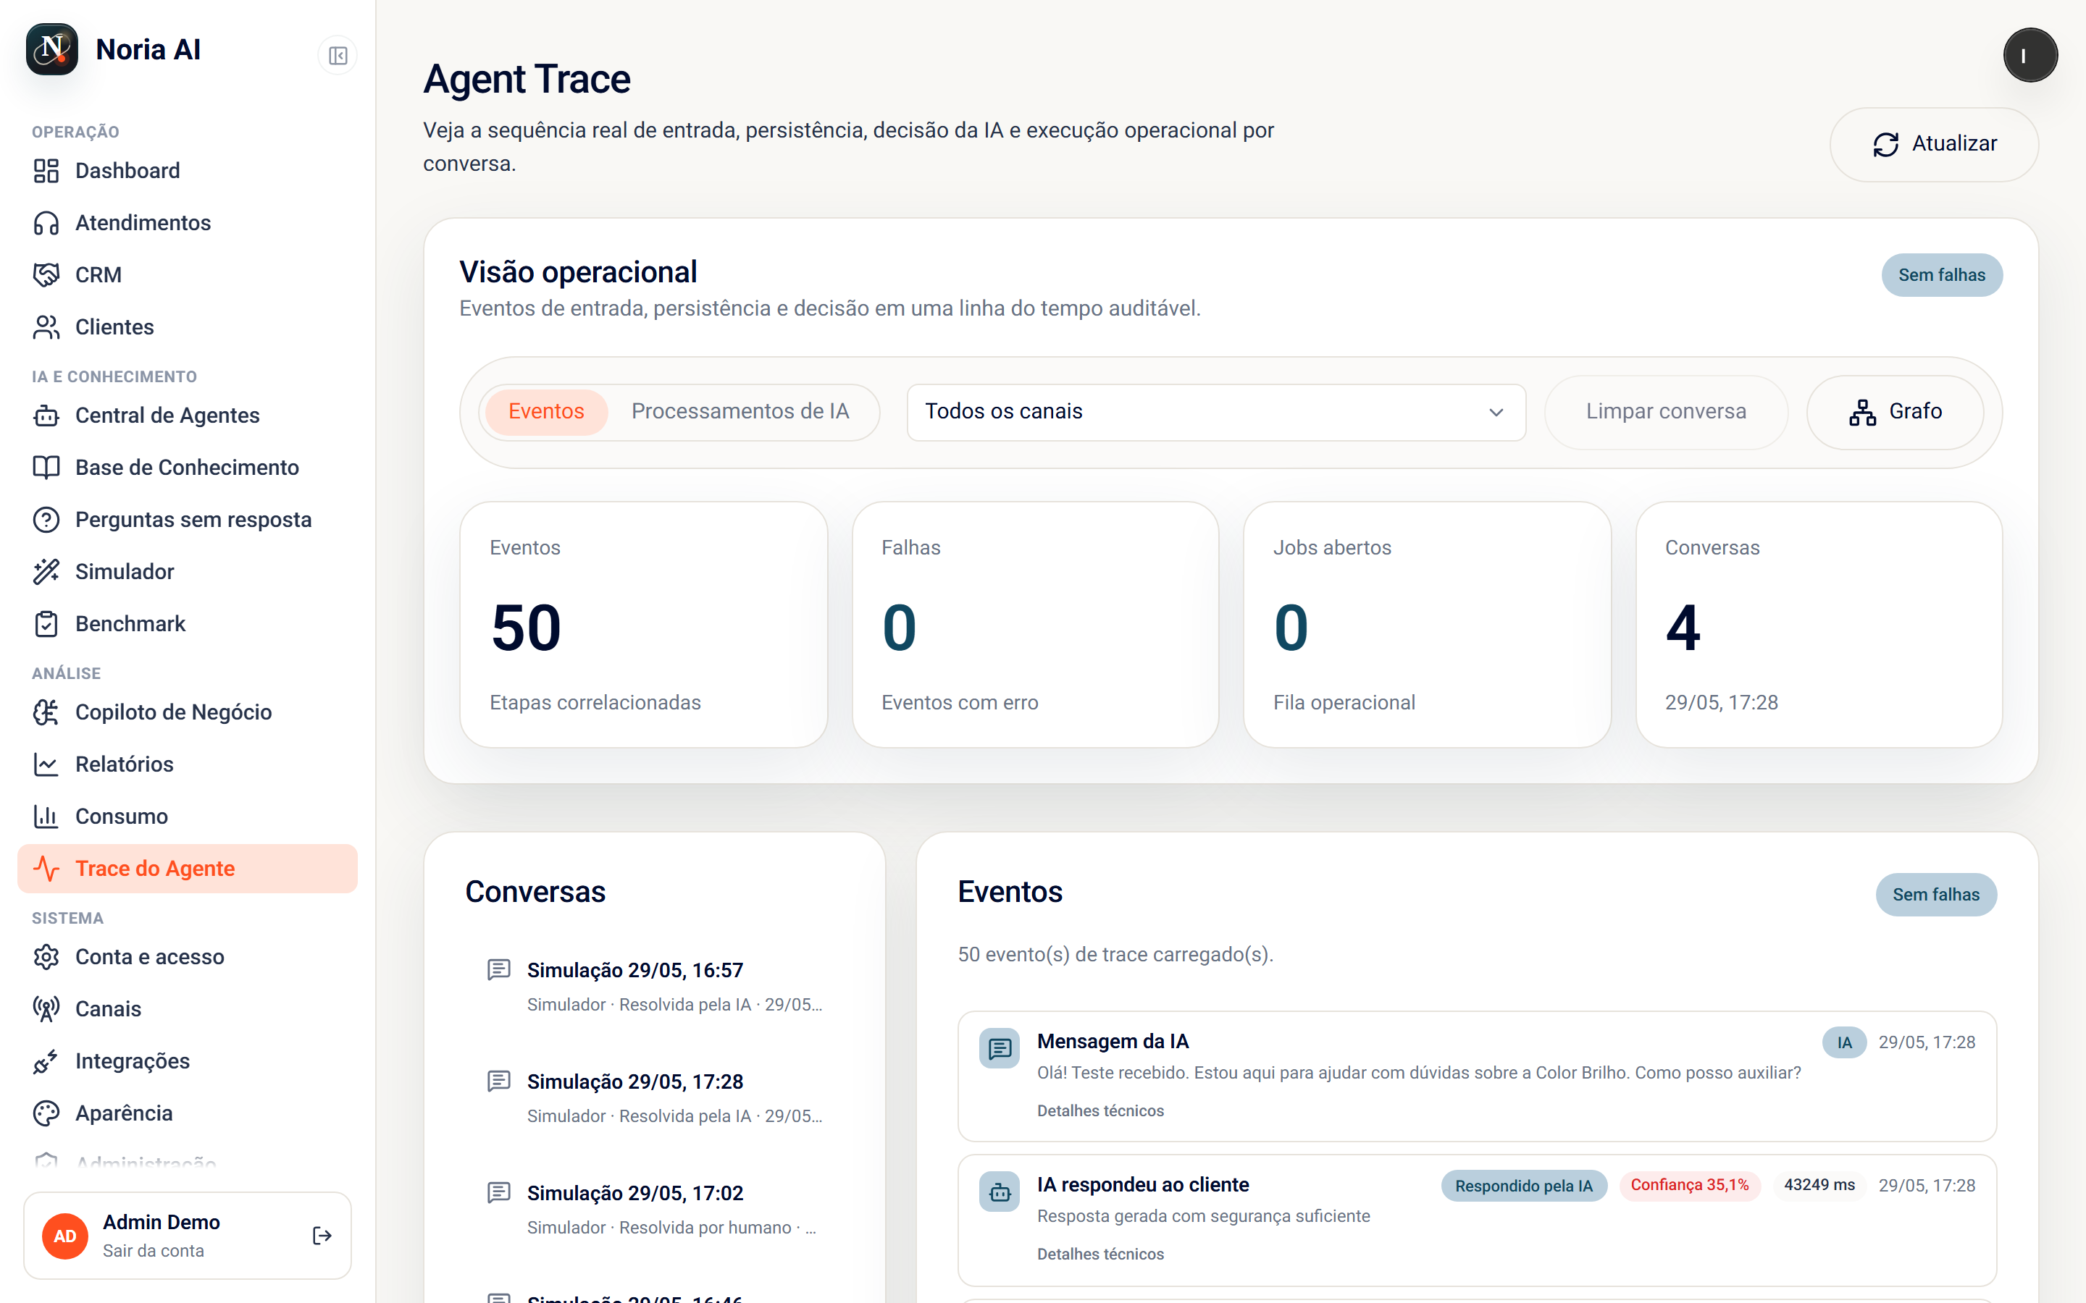
Task: Select Trace do Agente activity icon
Action: click(x=46, y=869)
